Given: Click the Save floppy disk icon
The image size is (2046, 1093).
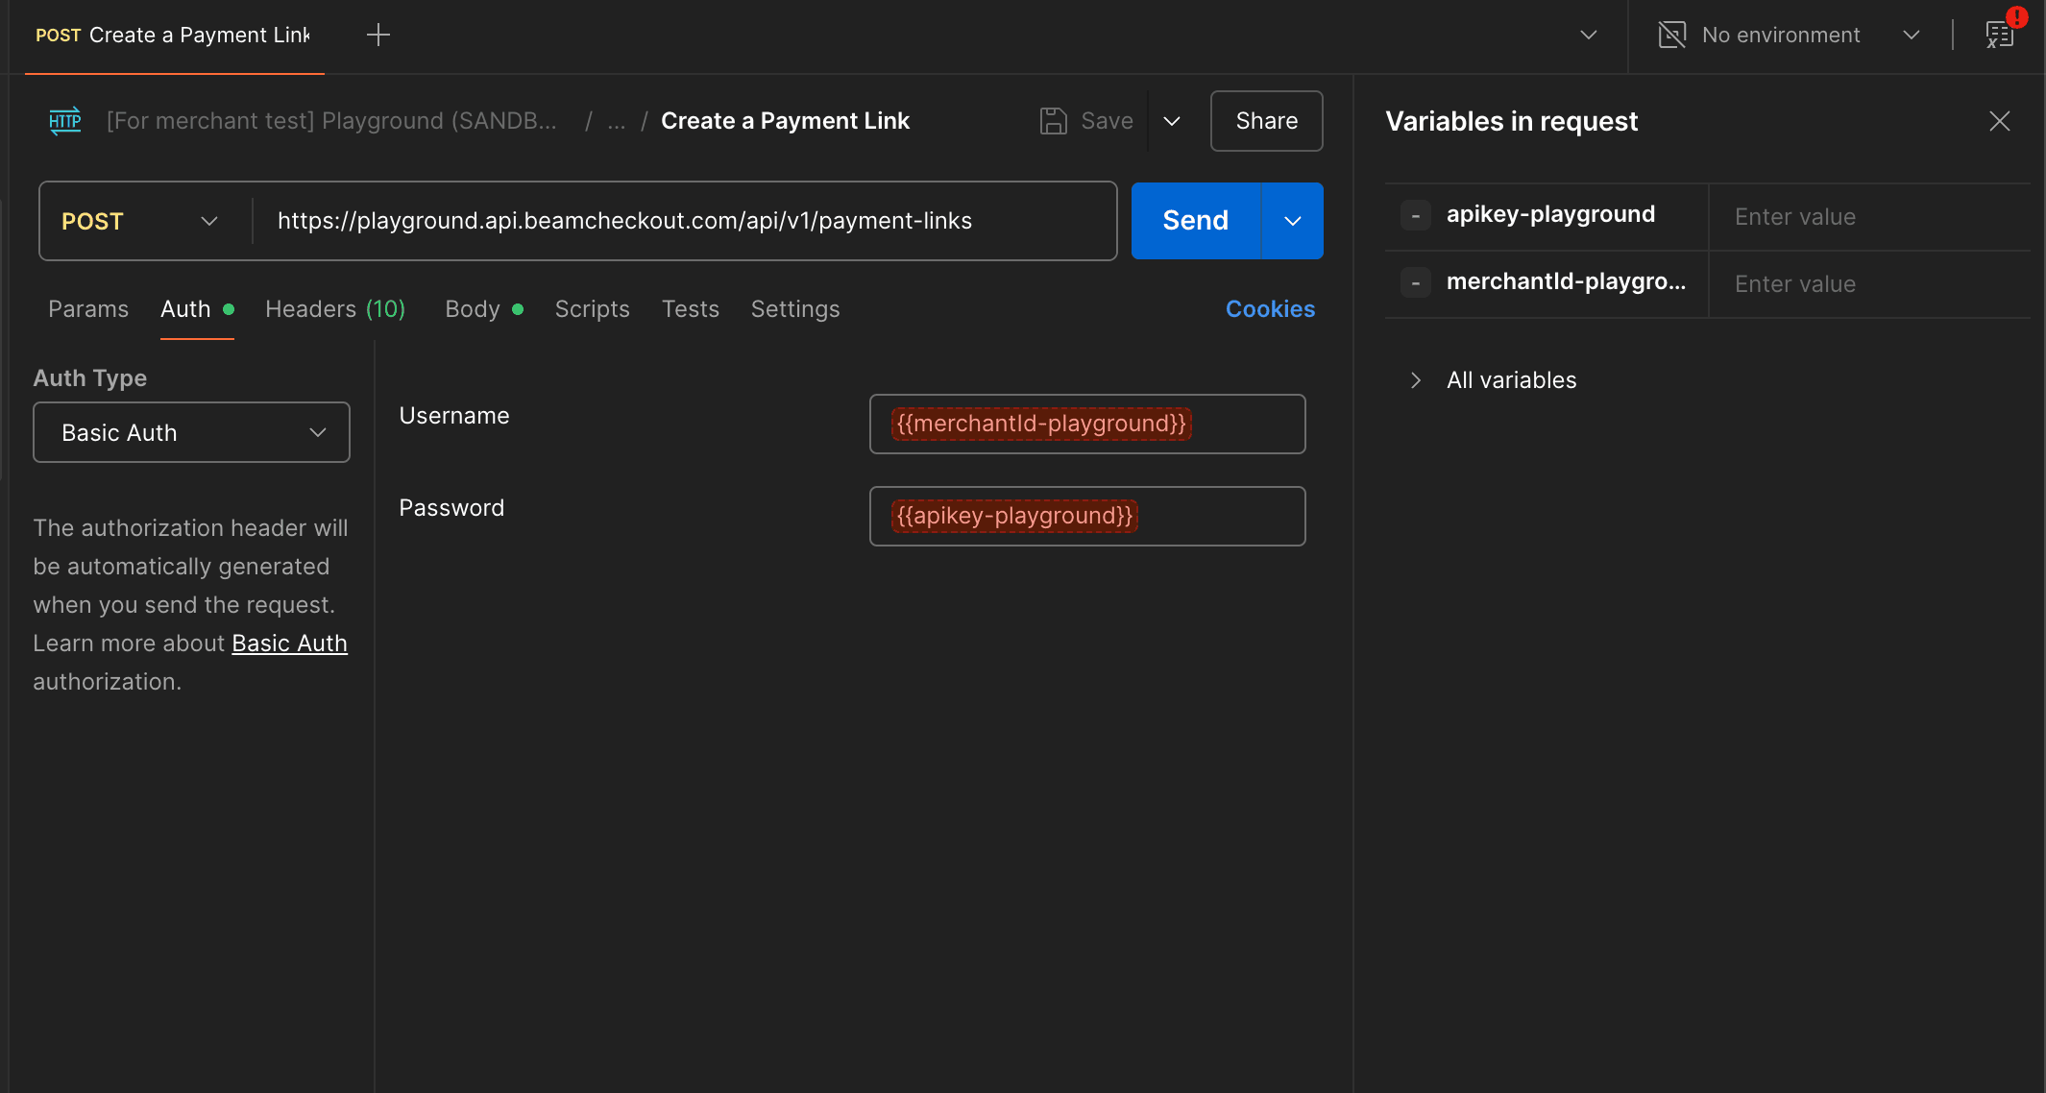Looking at the screenshot, I should tap(1054, 121).
